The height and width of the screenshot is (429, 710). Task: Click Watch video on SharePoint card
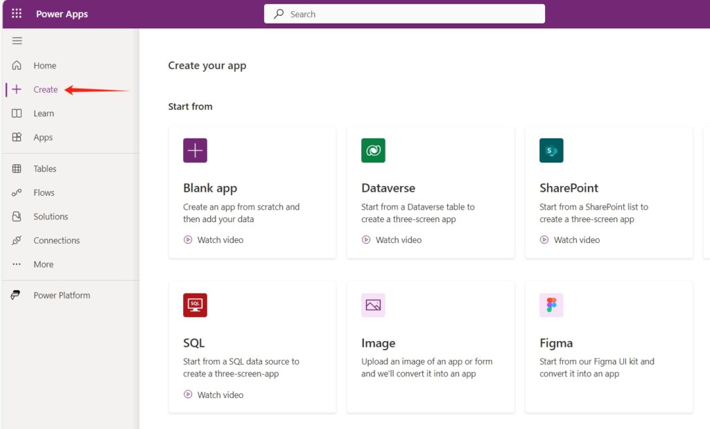point(577,240)
